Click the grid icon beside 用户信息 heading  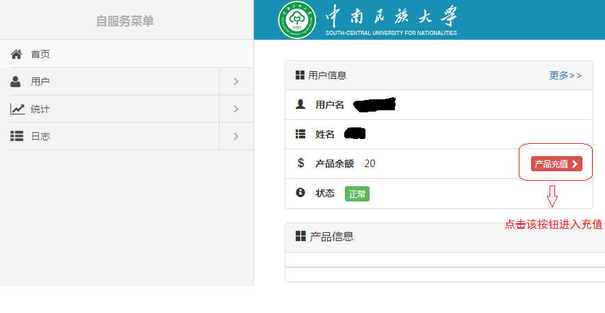[x=300, y=75]
